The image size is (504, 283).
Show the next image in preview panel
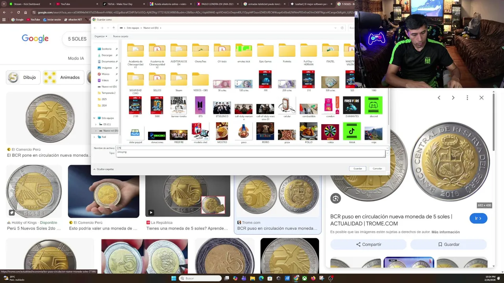point(453,97)
